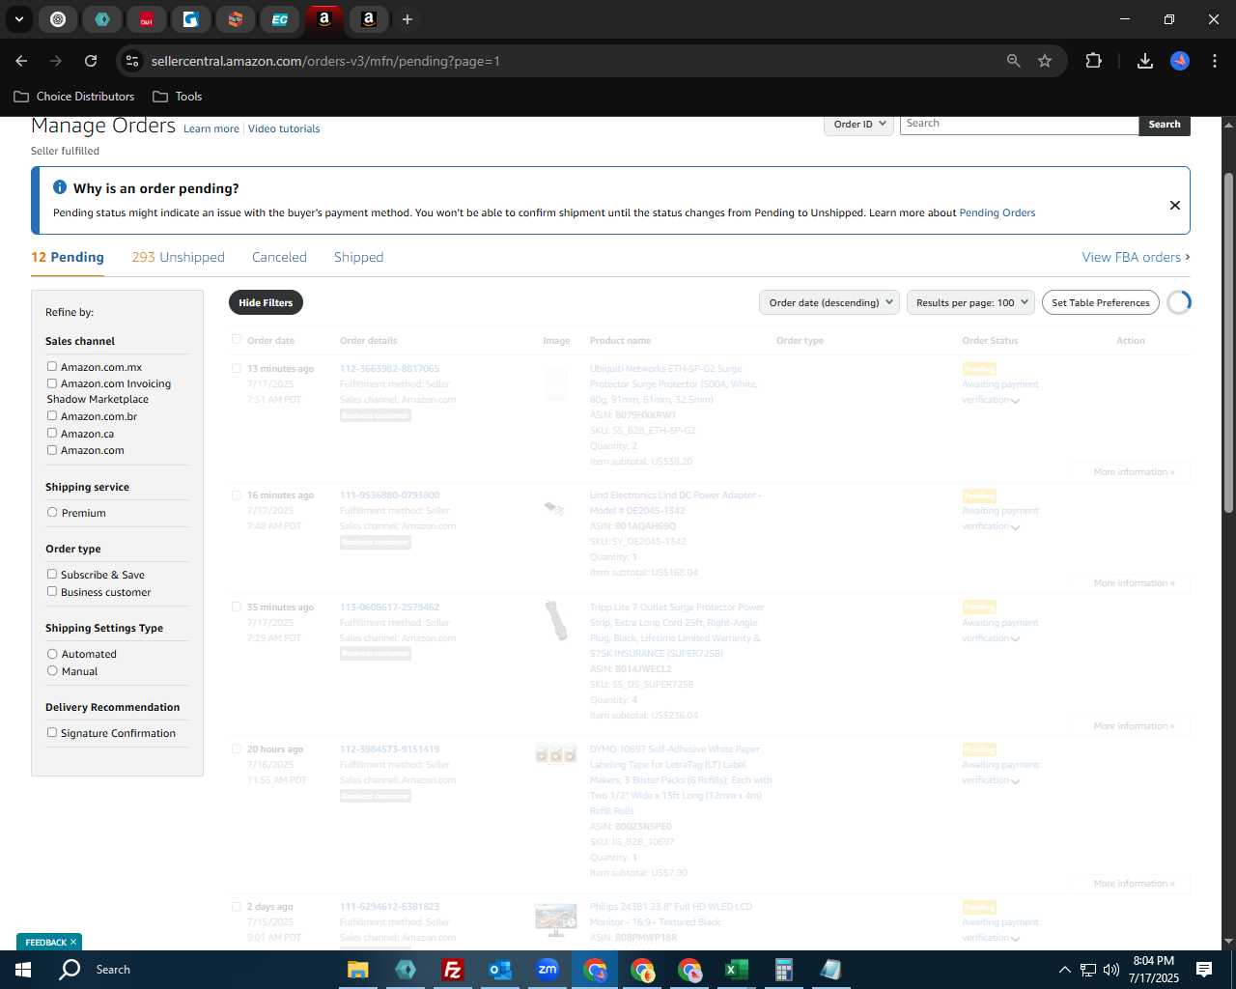
Task: Switch to the 293 Unshipped tab
Action: (178, 257)
